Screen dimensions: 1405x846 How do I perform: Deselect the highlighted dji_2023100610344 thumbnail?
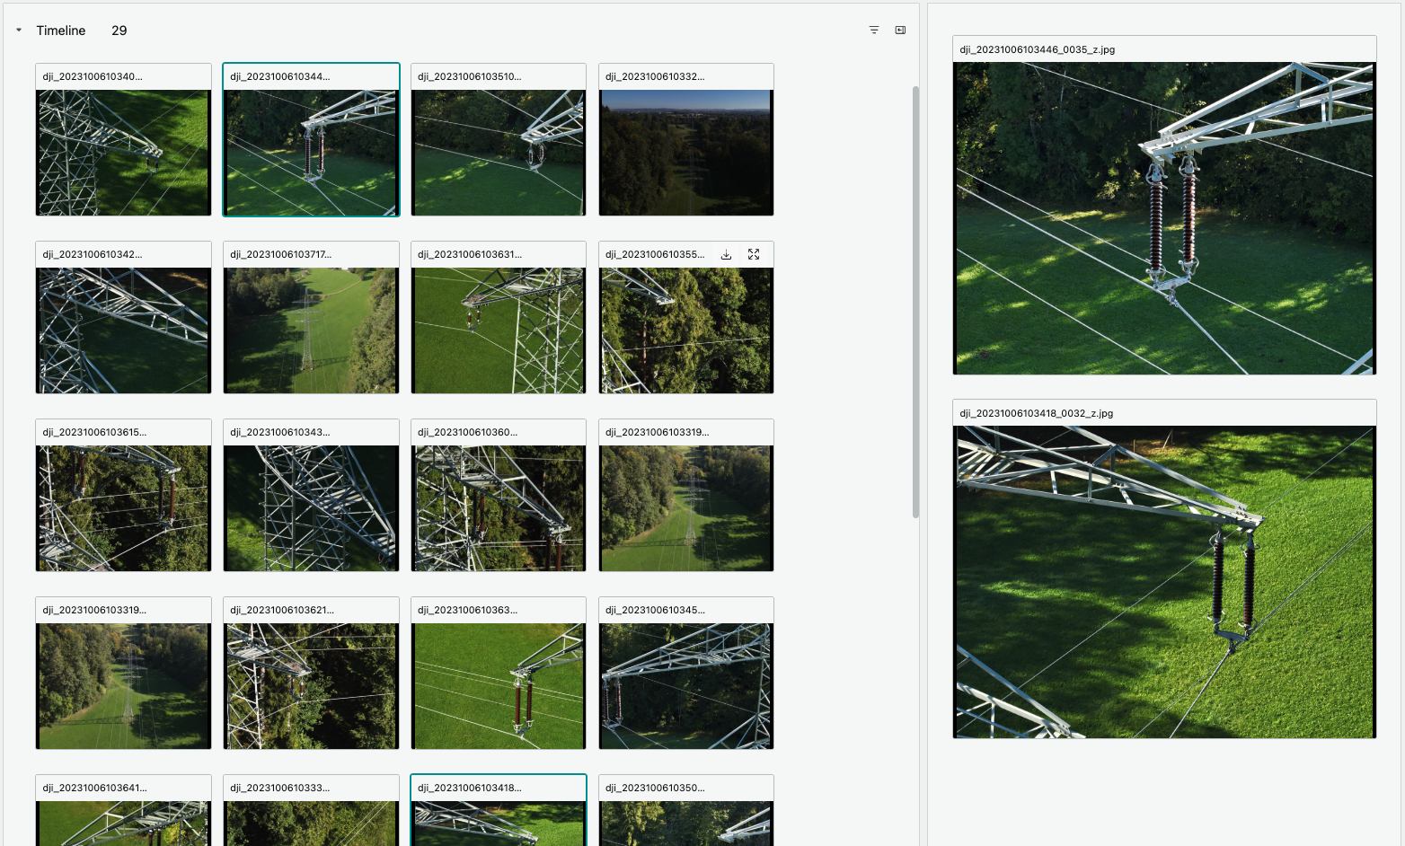coord(311,152)
